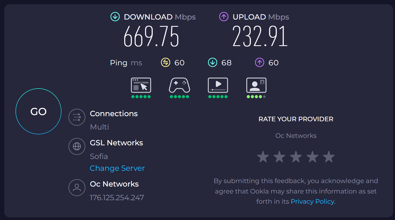
Task: Rate provider one star
Action: [263, 157]
